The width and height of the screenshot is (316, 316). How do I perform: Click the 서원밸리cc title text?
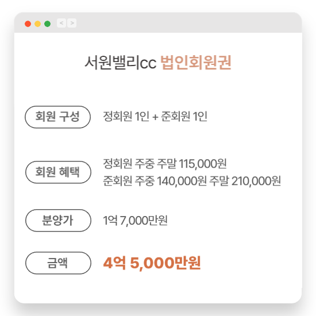[x=120, y=63]
